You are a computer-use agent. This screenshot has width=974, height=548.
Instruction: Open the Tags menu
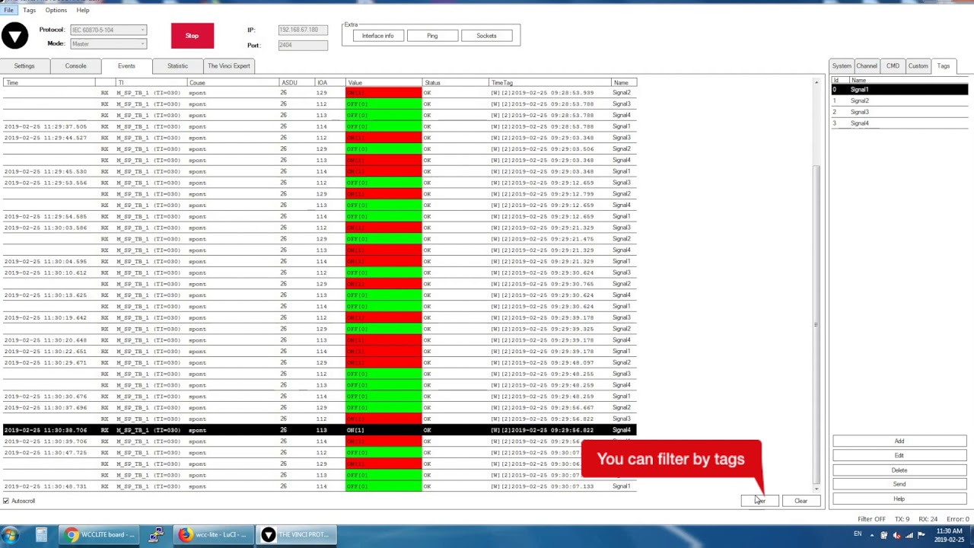pyautogui.click(x=29, y=10)
